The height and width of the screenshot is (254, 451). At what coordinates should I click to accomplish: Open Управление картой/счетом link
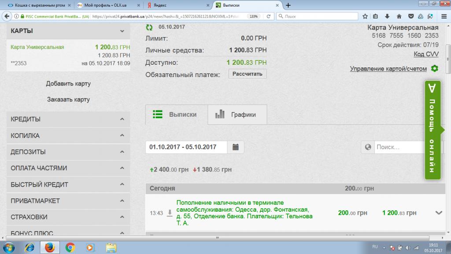388,68
